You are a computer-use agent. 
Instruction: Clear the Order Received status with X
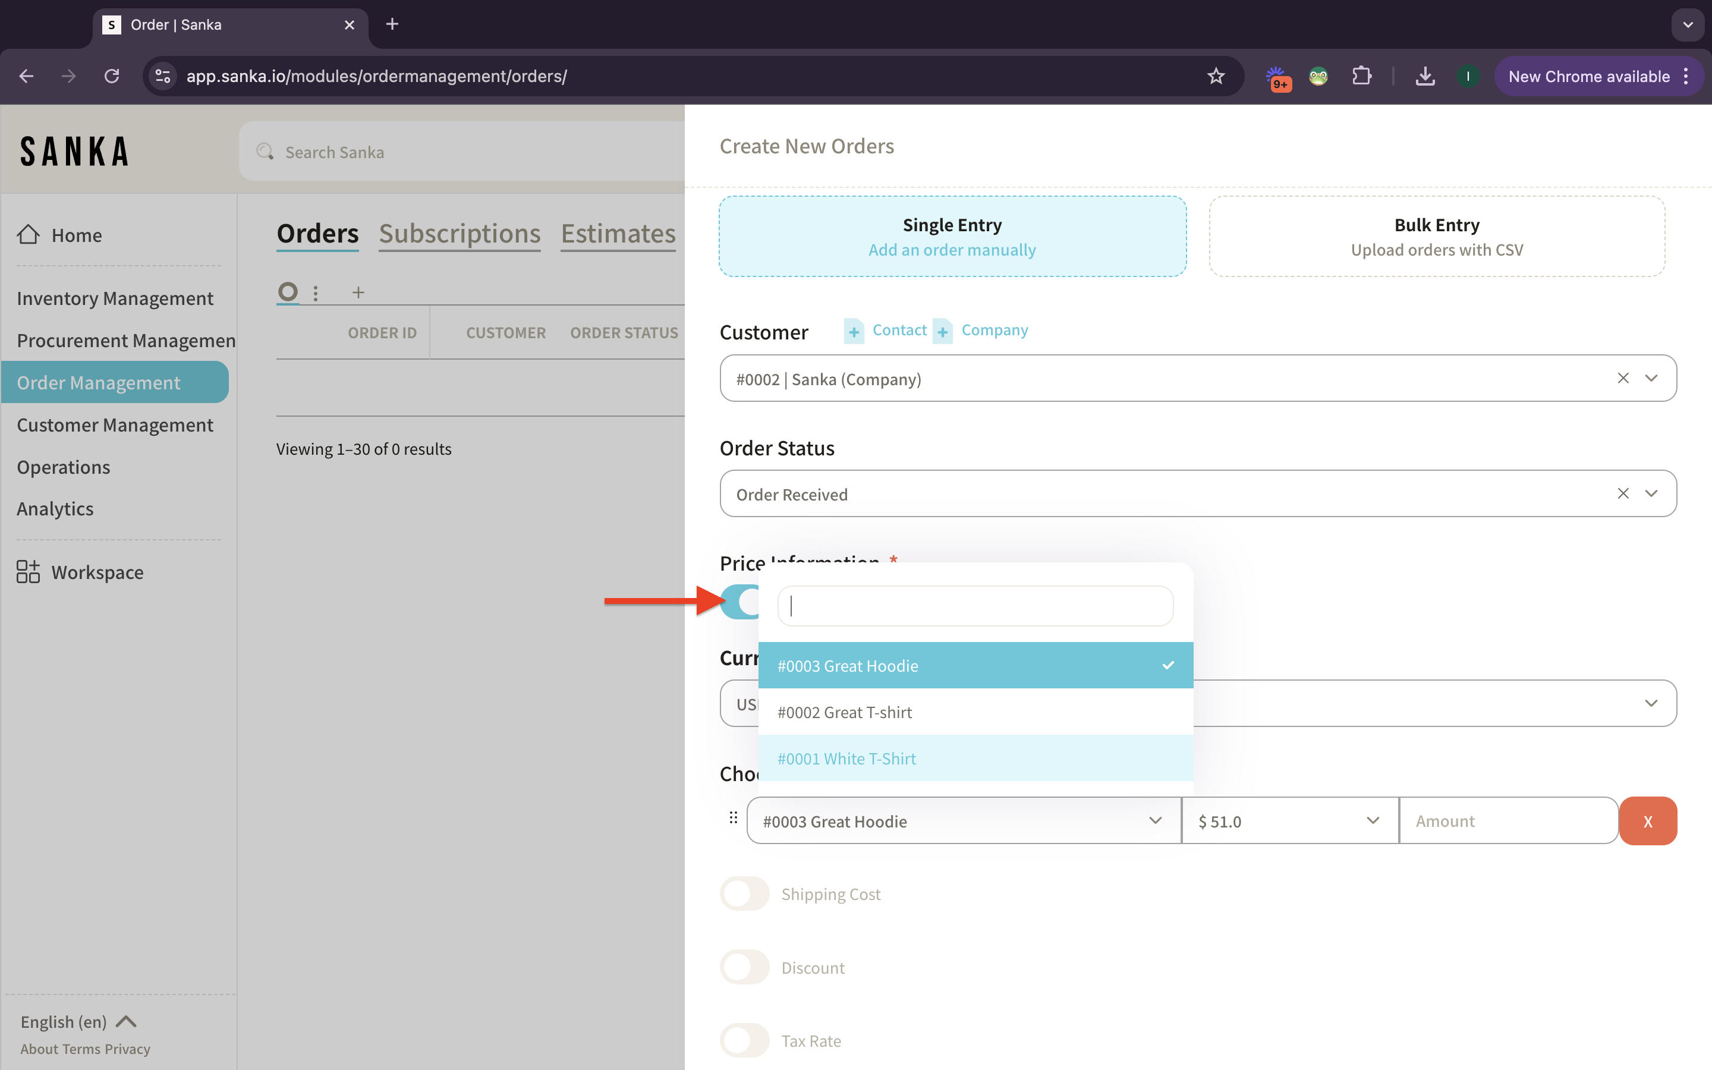click(1623, 494)
